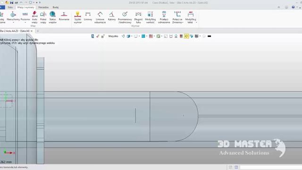Close the Szkic34 document tab
Viewport: 302px width, 170px height.
32,31
